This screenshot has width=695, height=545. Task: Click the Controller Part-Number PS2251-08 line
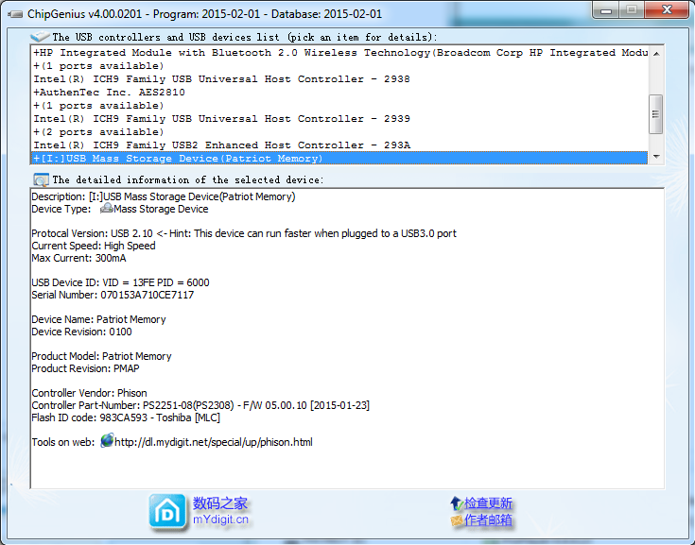coord(200,405)
